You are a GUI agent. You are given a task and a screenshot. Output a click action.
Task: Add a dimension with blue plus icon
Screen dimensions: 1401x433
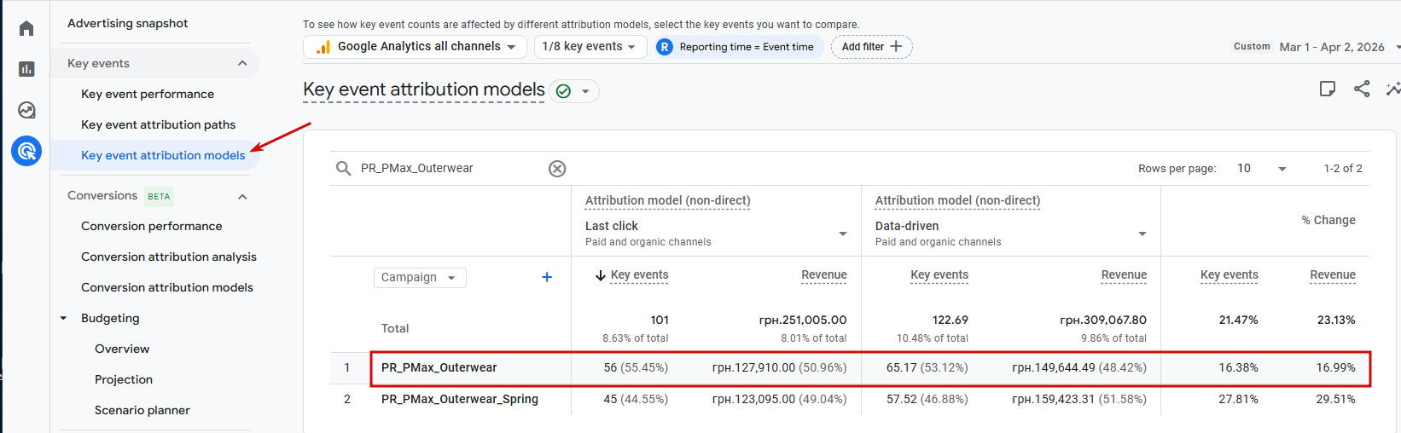547,277
